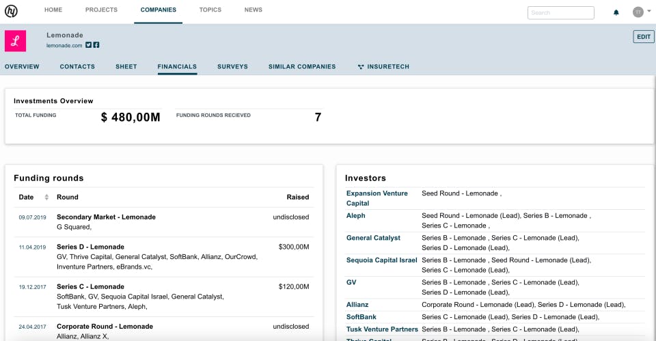This screenshot has width=656, height=341.
Task: Click the 09.07.2019 date cell
Action: pyautogui.click(x=32, y=217)
